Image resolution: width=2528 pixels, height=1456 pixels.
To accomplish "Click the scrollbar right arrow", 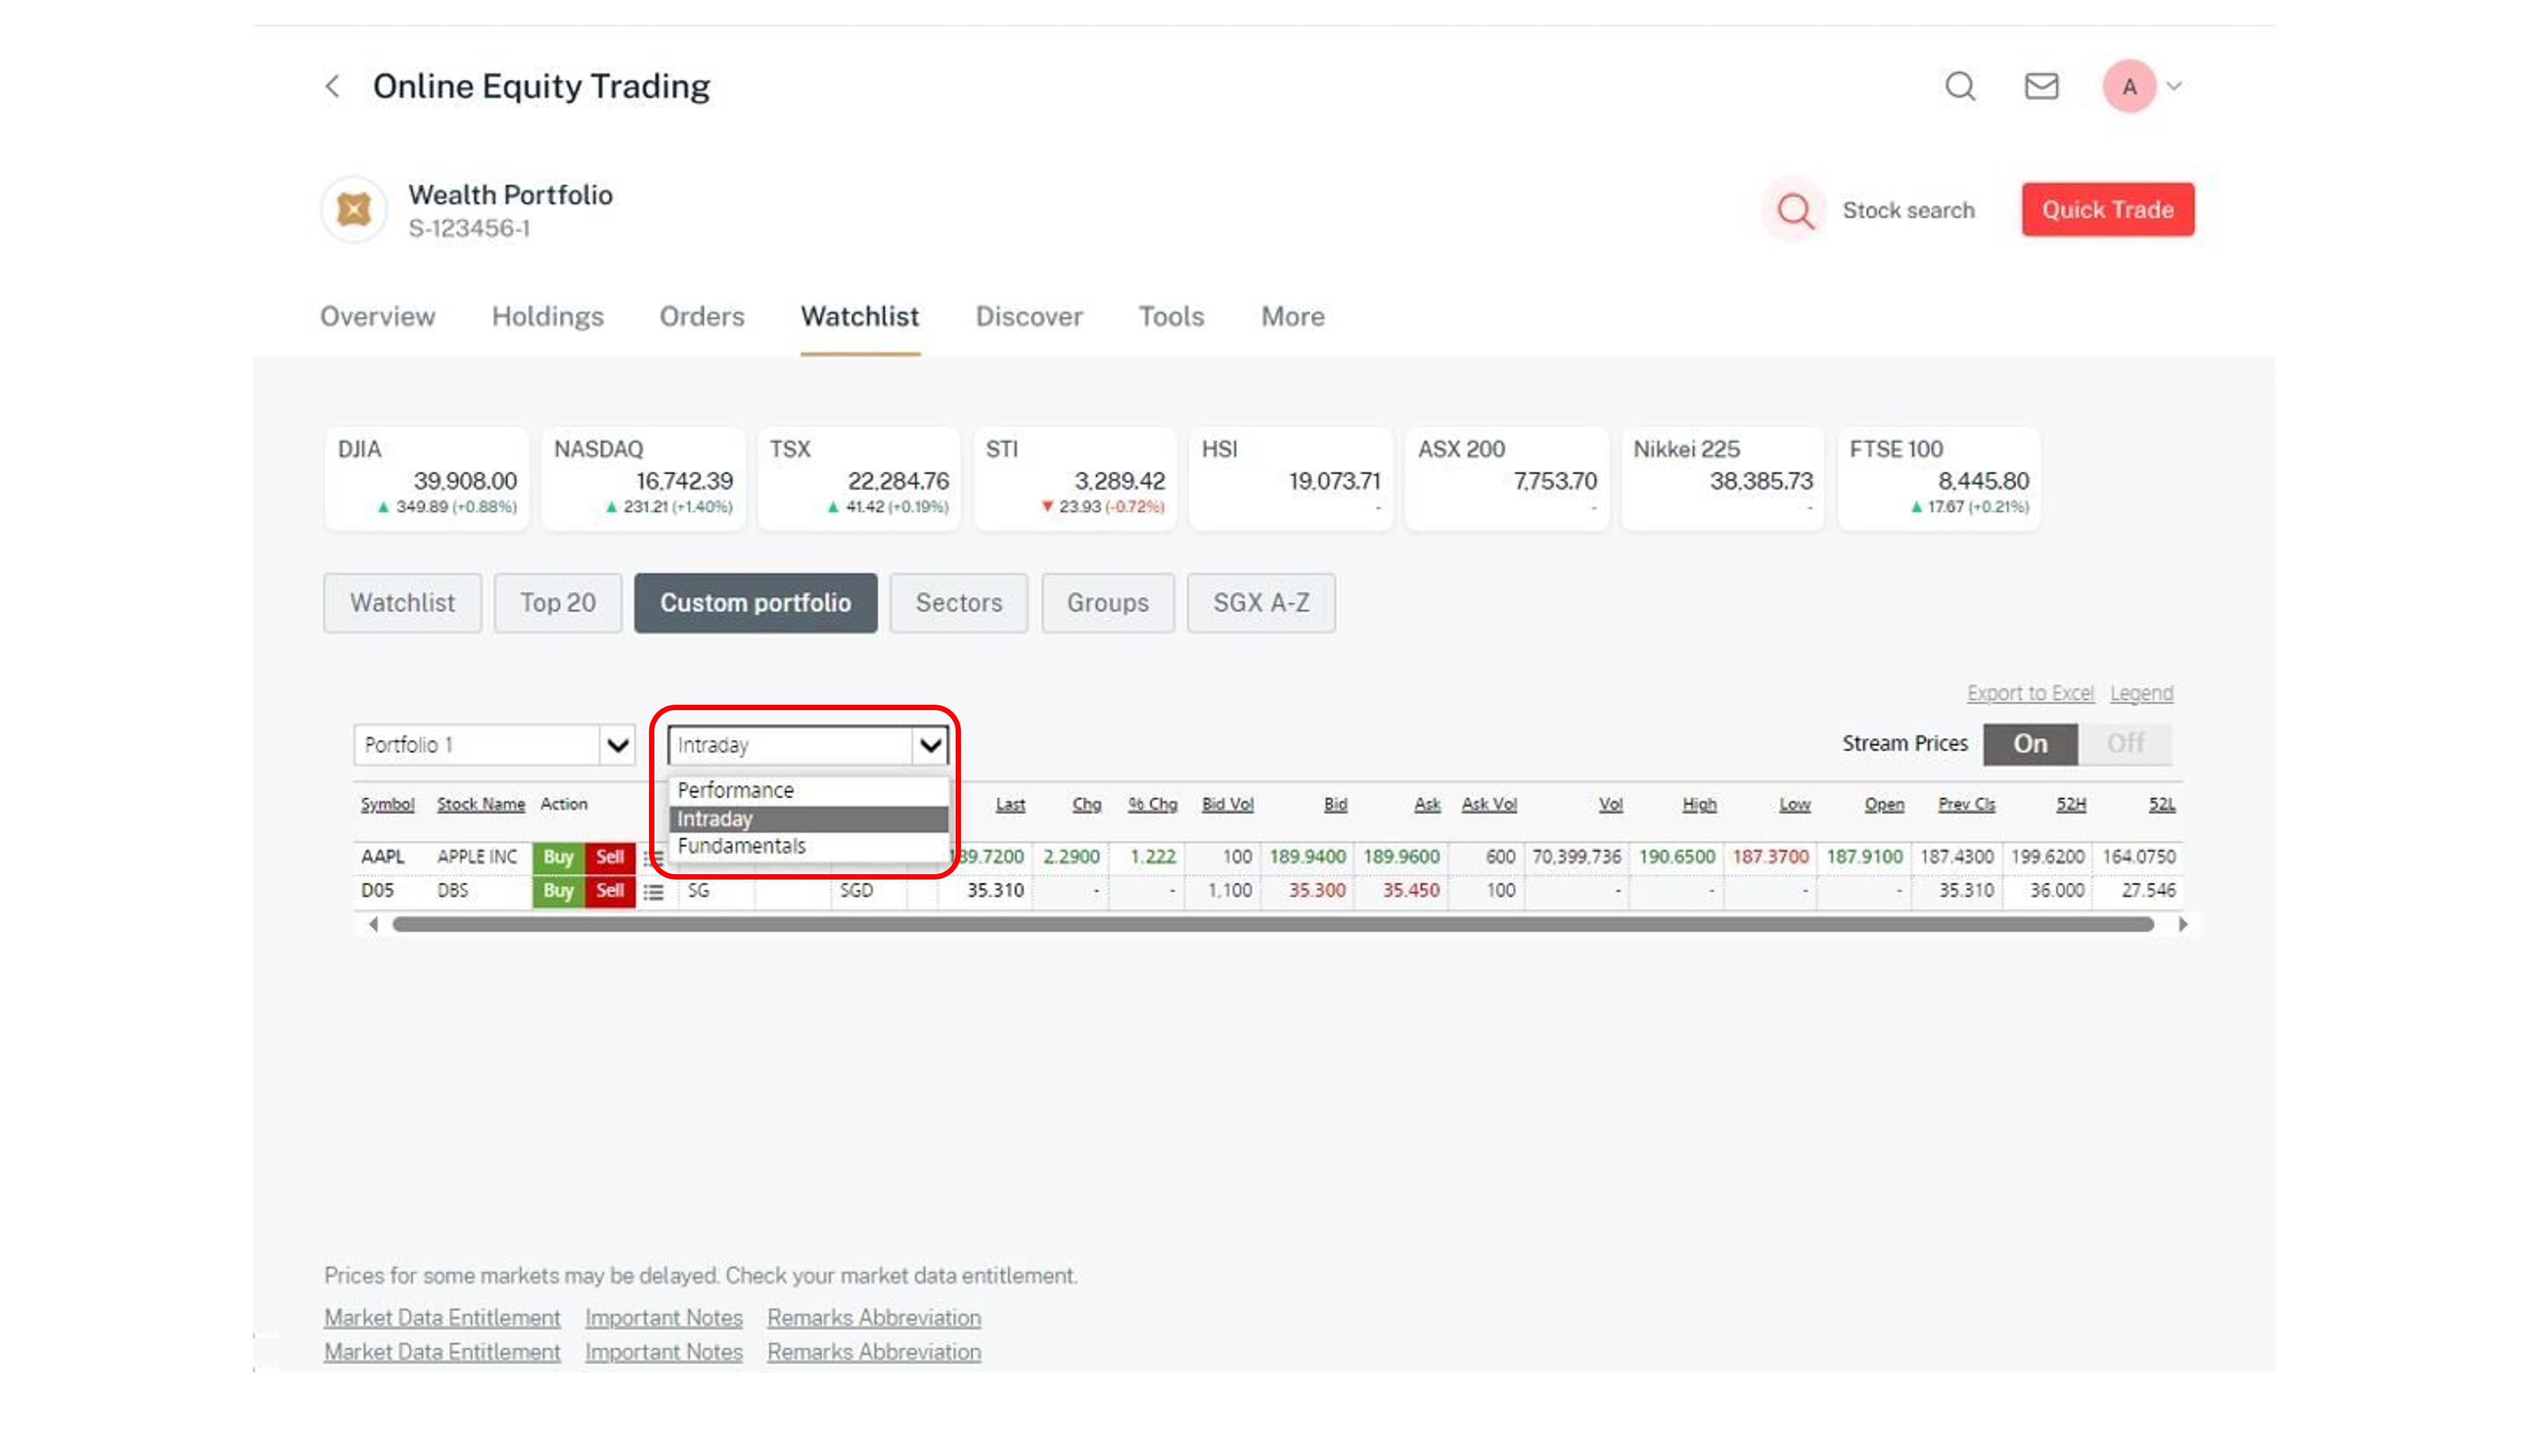I will 2183,925.
